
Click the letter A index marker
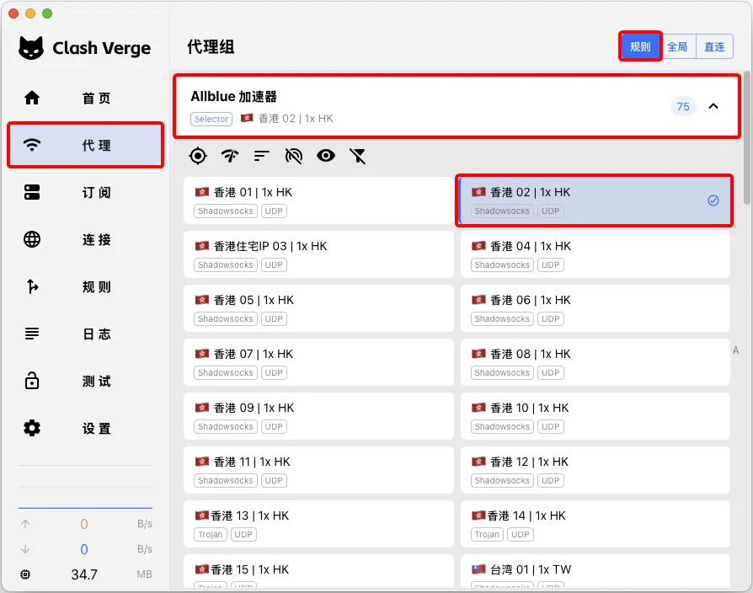[735, 350]
